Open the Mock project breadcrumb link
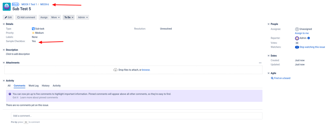The width and height of the screenshot is (332, 136). (15, 4)
